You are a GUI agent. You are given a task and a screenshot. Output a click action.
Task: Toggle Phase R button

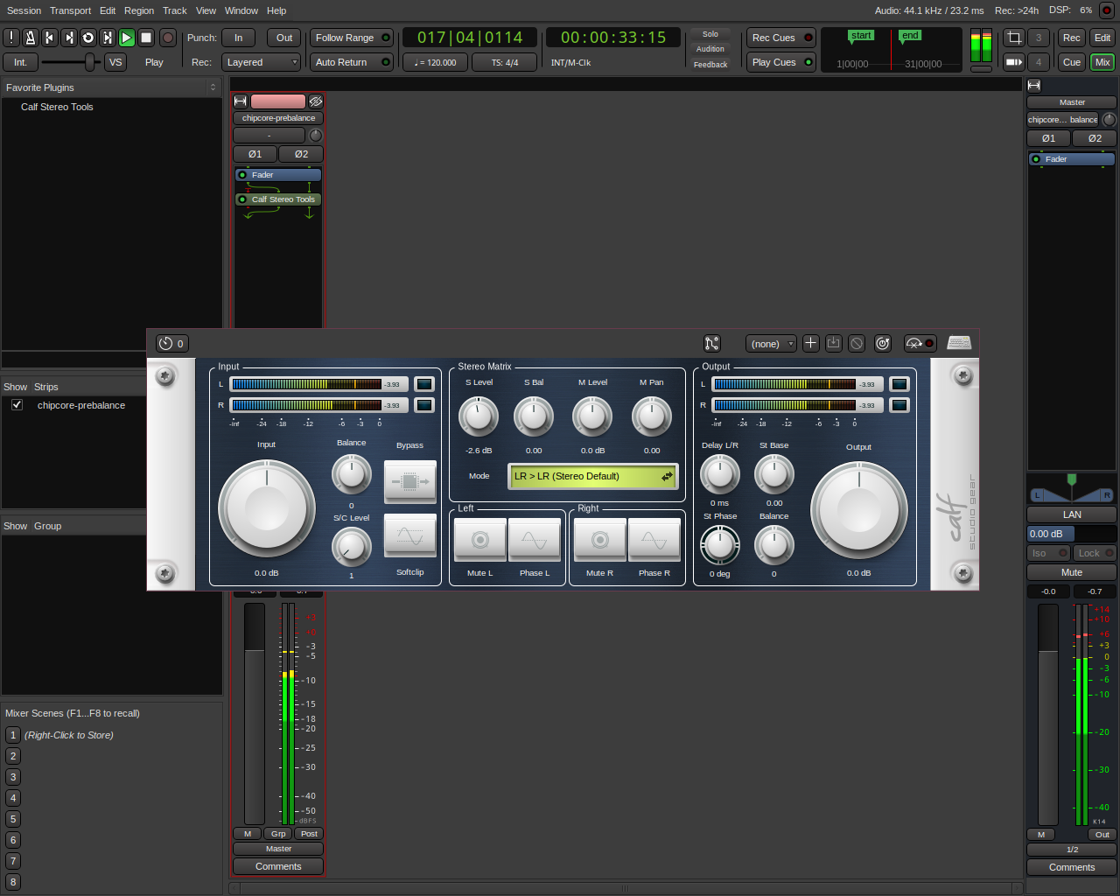pos(654,540)
